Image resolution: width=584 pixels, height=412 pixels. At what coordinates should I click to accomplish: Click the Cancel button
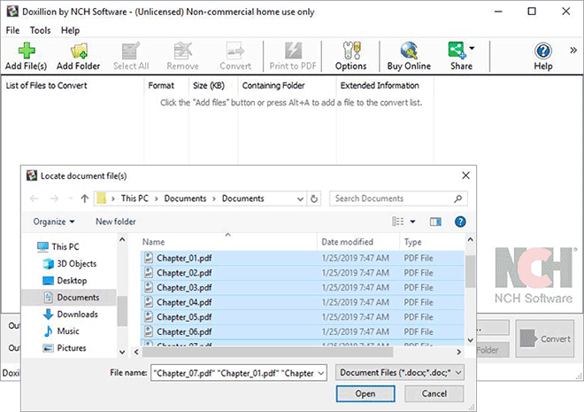coord(434,393)
